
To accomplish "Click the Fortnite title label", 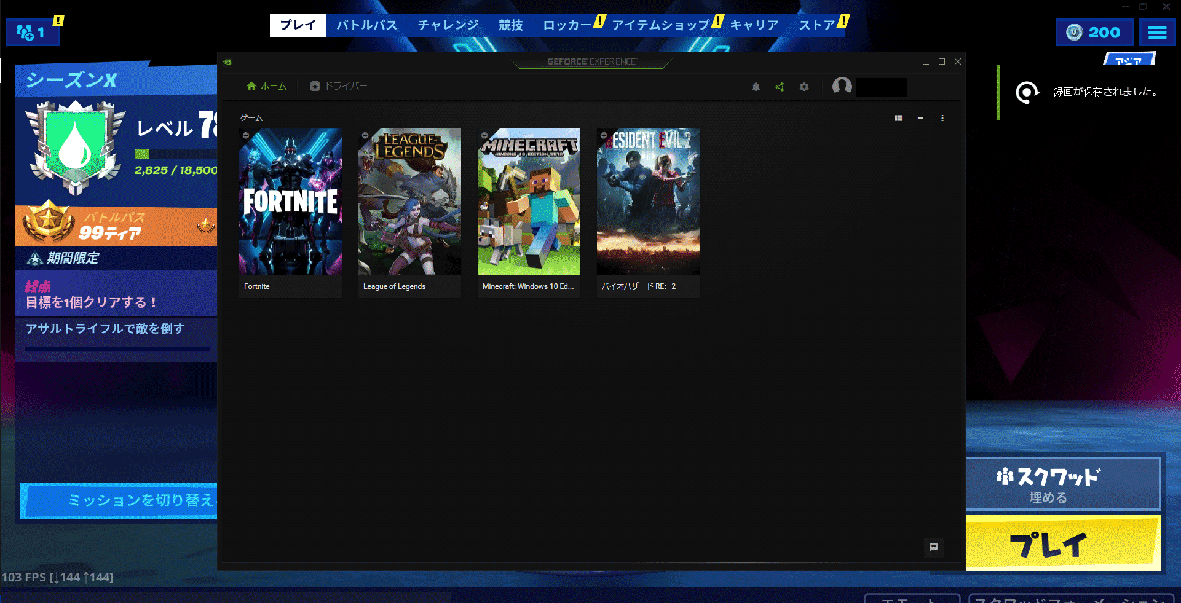I will (257, 286).
